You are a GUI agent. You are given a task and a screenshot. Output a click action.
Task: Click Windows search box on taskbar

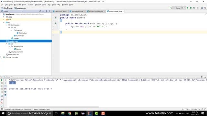29,113
